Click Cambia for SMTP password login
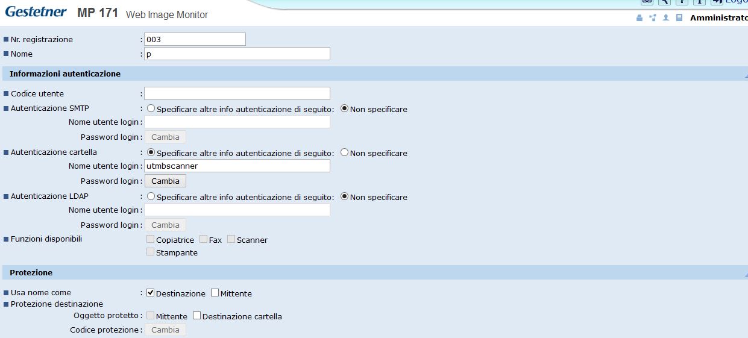Screen dimensions: 748x338 (165, 137)
